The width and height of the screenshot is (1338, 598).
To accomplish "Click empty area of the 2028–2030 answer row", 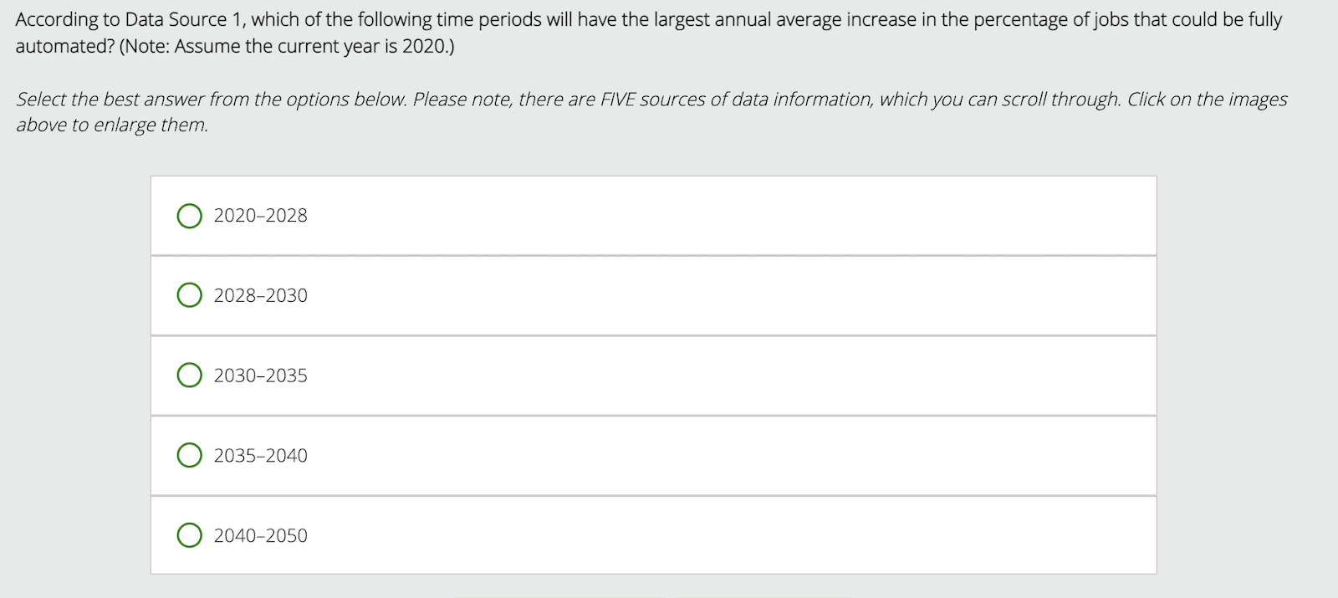I will pos(711,295).
